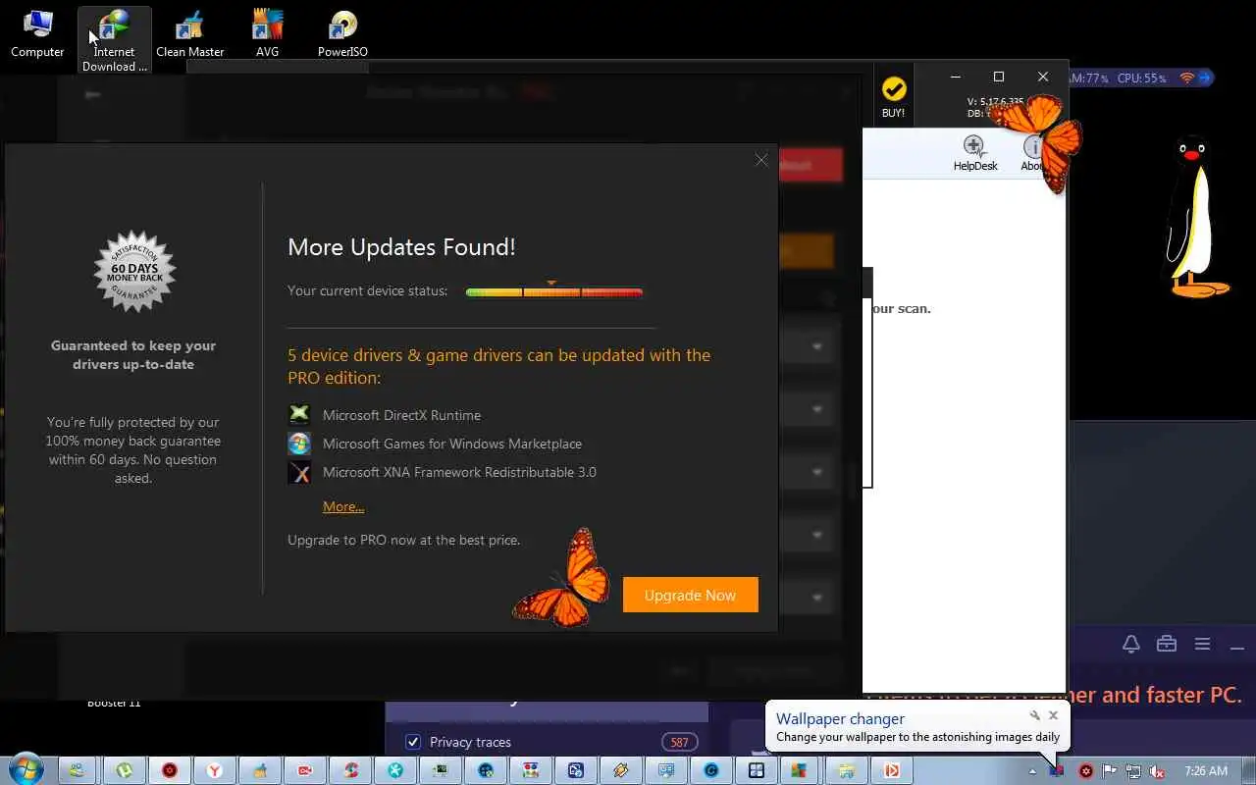
Task: Open PowerISO desktop shortcut
Action: [x=342, y=34]
